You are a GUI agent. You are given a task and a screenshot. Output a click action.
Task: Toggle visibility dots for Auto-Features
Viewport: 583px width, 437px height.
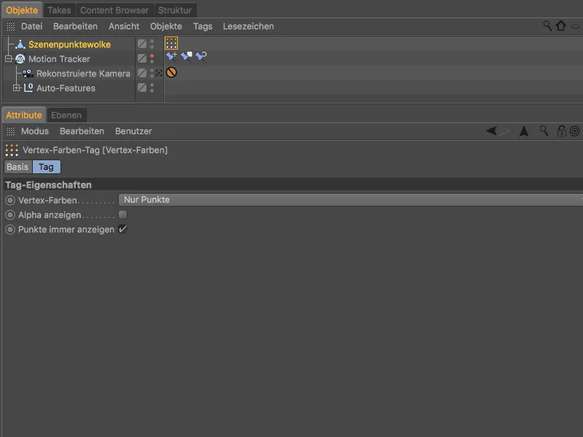coord(152,87)
